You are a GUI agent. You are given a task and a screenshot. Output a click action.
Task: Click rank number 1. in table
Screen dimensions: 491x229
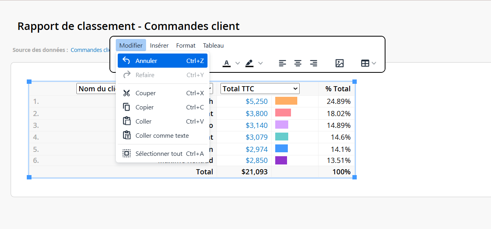[36, 101]
